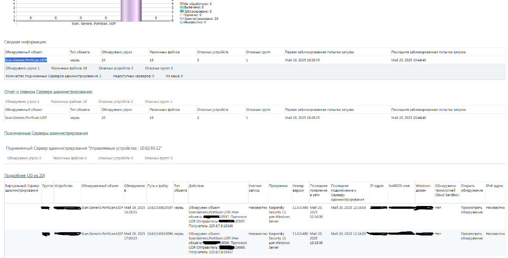Click 'Опасных групп' header in Сводная информация table
Image resolution: width=508 pixels, height=258 pixels.
pyautogui.click(x=258, y=52)
